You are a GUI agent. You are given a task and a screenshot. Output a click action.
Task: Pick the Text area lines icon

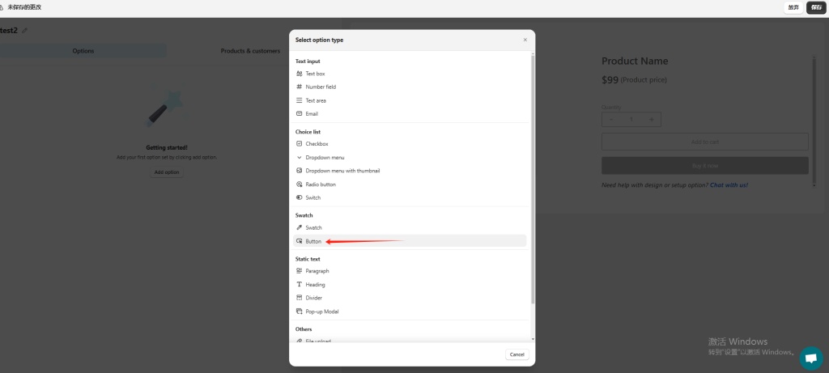(x=300, y=100)
